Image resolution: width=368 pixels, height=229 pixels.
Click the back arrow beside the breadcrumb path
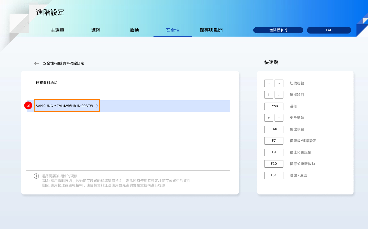click(x=37, y=63)
